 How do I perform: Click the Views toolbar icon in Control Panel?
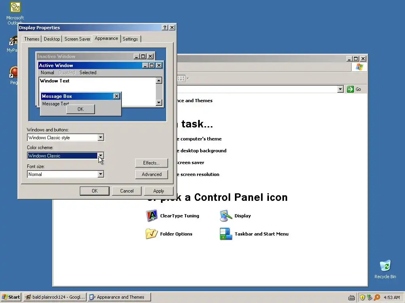(x=181, y=79)
